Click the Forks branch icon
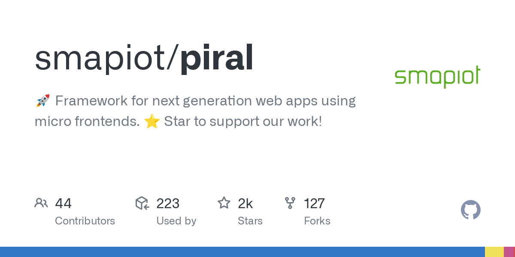The image size is (515, 257). click(x=290, y=203)
